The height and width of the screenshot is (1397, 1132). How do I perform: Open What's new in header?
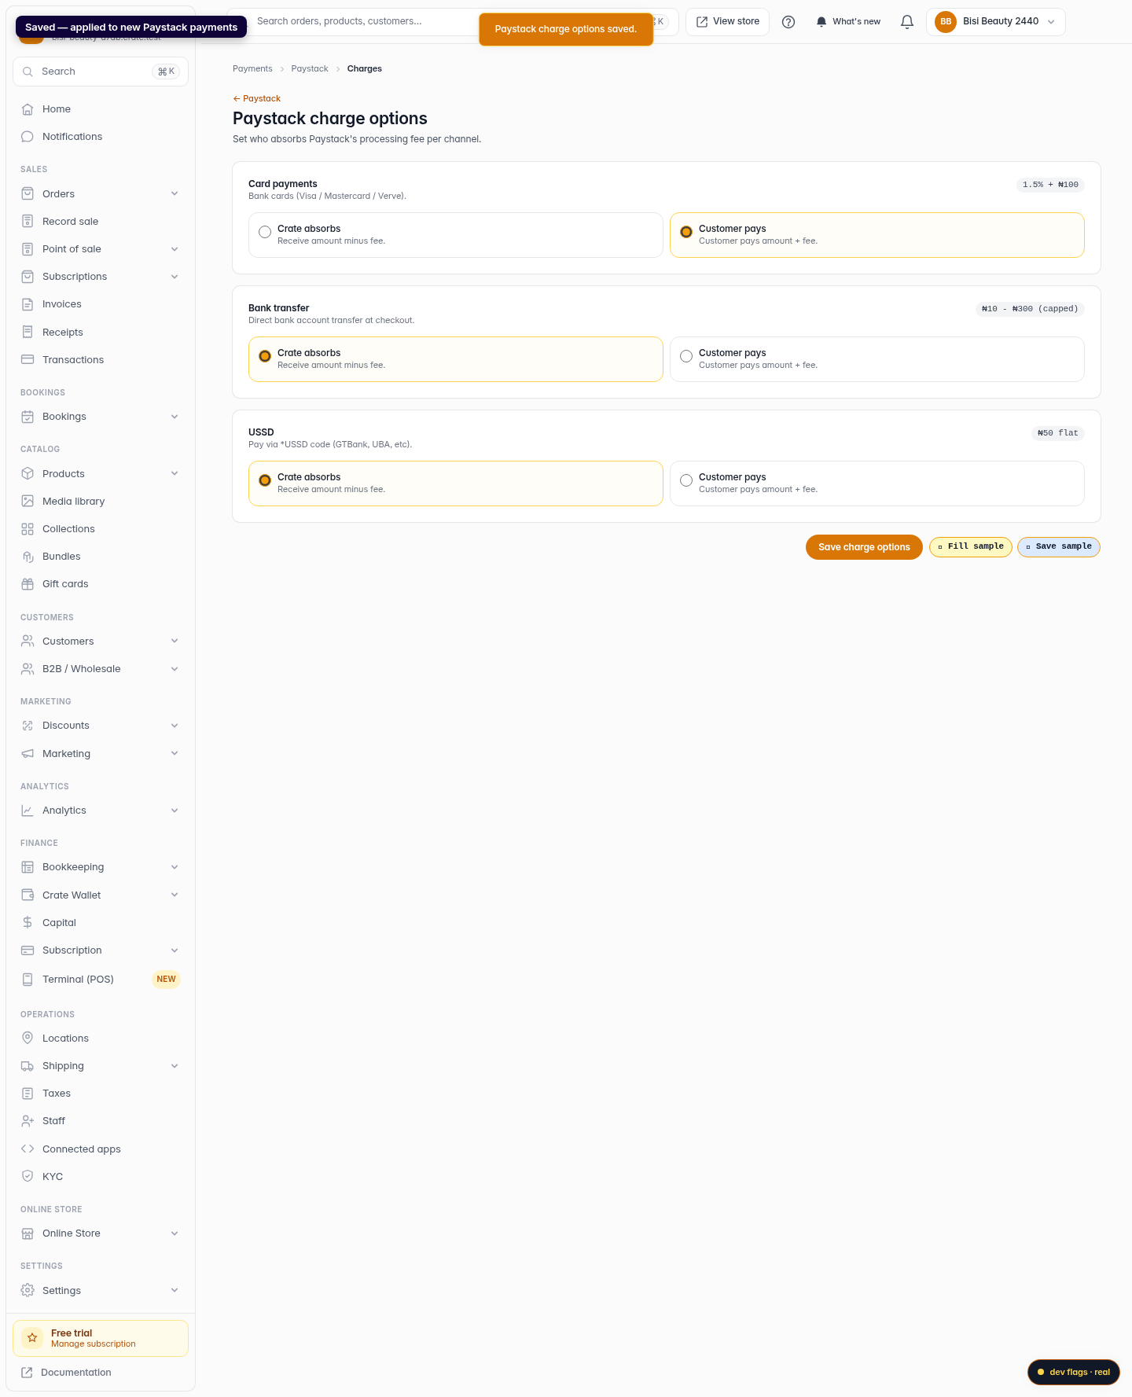click(848, 22)
